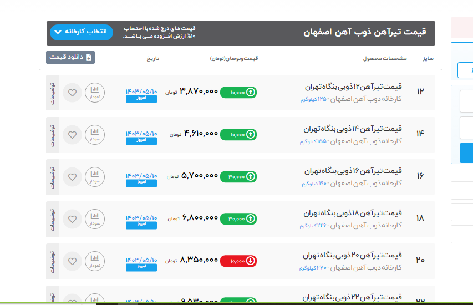This screenshot has height=305, width=473.
Task: Toggle heart favorite on size 14 row
Action: tap(72, 135)
